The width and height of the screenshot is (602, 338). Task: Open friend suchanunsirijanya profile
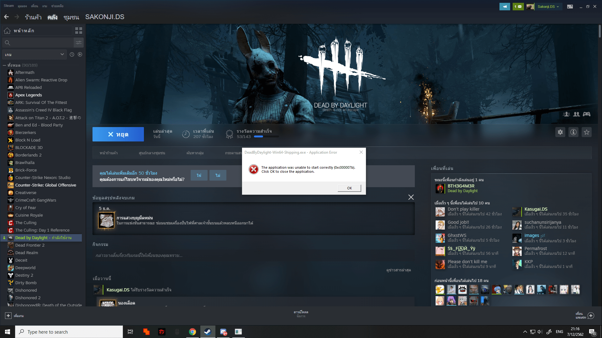click(543, 223)
